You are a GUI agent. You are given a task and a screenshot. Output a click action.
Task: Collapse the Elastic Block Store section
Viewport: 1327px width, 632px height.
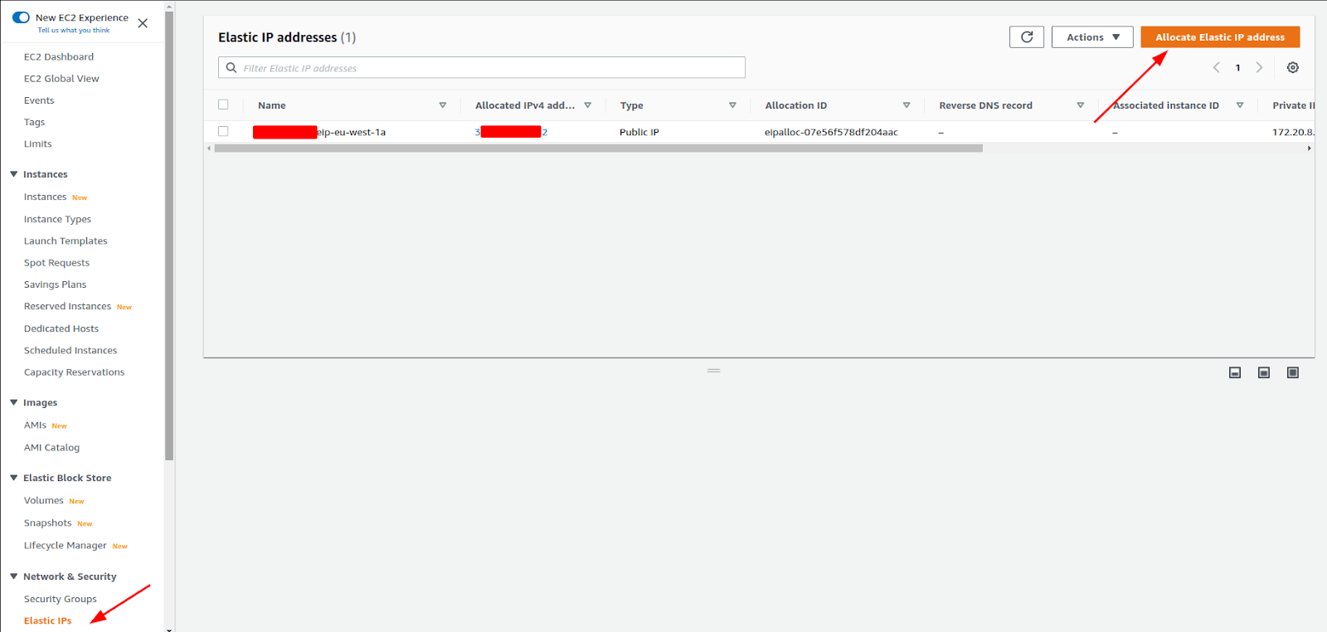(x=14, y=478)
